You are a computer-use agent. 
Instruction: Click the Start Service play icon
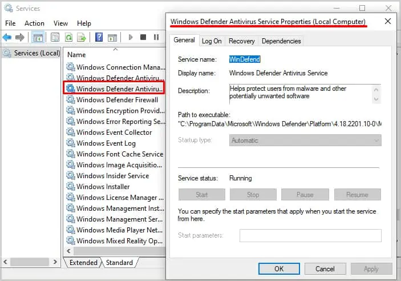tap(131, 37)
